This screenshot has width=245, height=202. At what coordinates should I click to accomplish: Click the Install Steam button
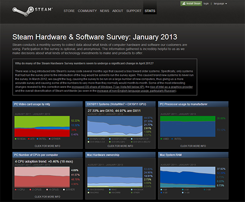click(191, 3)
